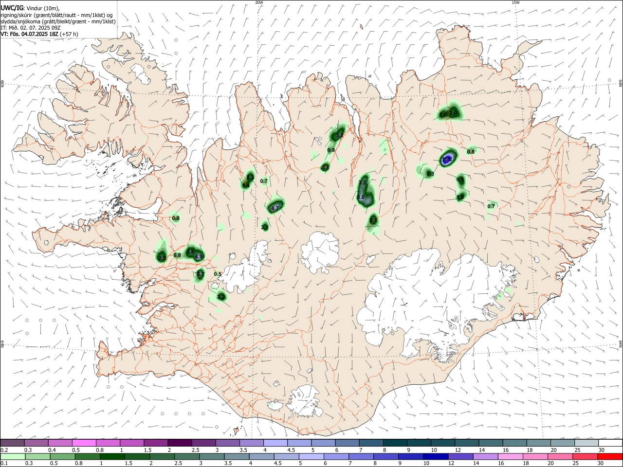The width and height of the screenshot is (623, 467).
Task: Click the 4.9 precipitation value
Action: 199,256
